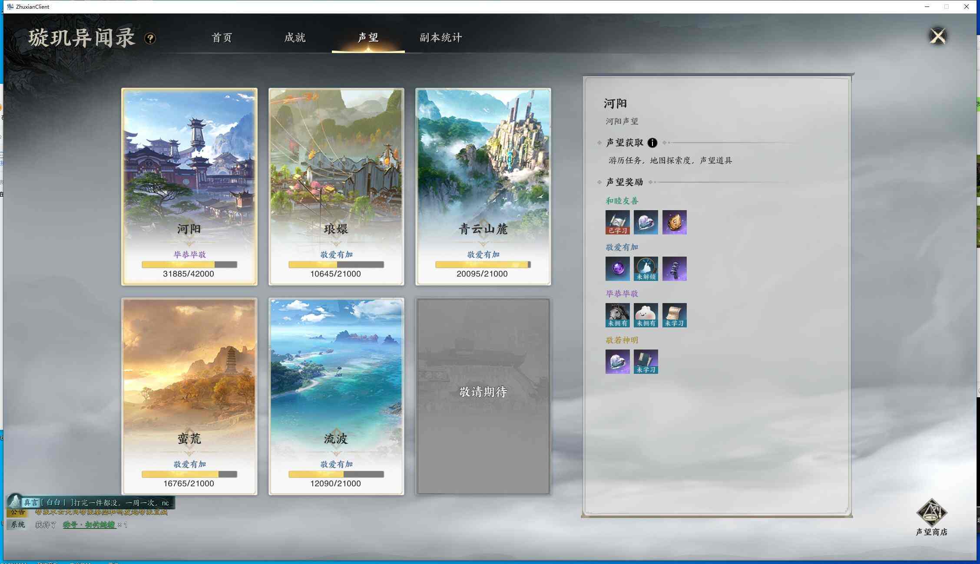Screen dimensions: 980x564
Task: Select the 青云山麓 reputation card
Action: pos(483,187)
